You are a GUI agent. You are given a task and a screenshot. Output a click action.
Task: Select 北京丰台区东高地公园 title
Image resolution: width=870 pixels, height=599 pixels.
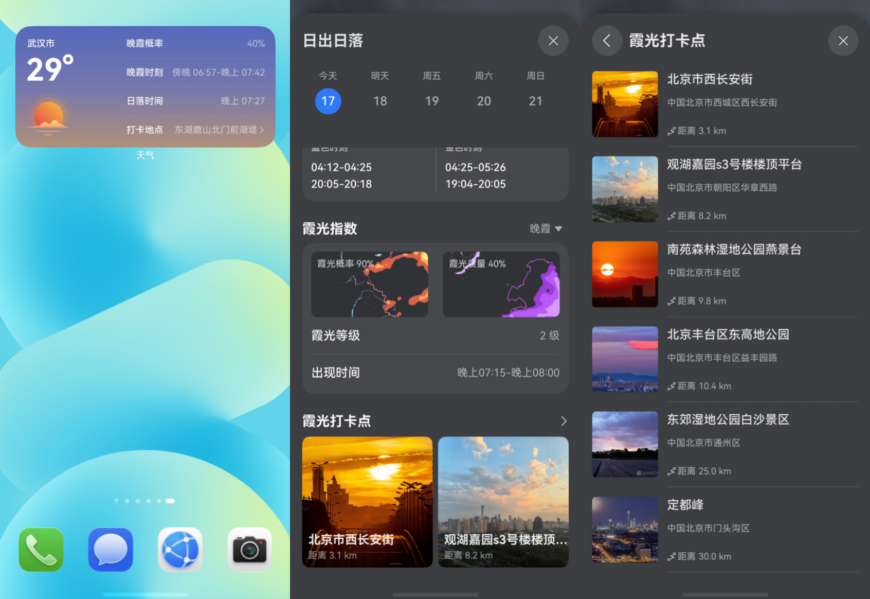(728, 334)
